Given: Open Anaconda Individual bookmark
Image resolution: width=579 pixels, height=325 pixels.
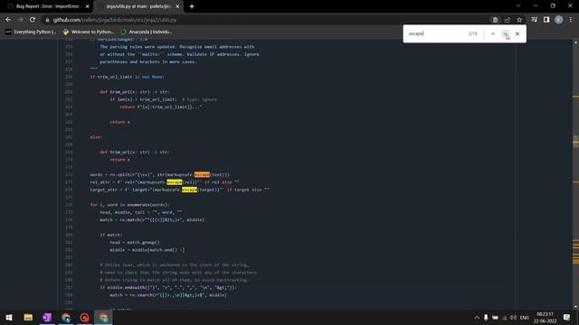Looking at the screenshot, I should [x=147, y=32].
